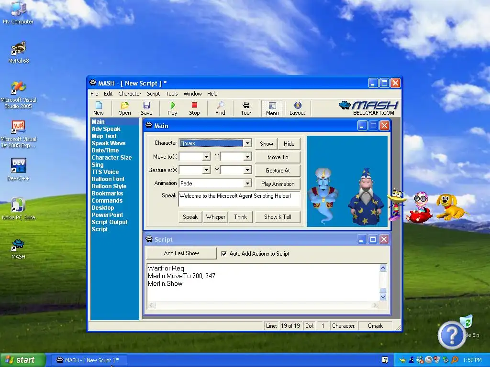Click the New toolbar icon

coord(99,108)
